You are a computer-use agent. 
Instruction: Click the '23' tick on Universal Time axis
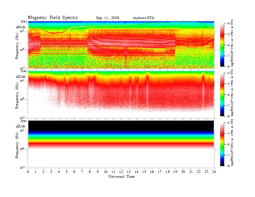[206, 172]
